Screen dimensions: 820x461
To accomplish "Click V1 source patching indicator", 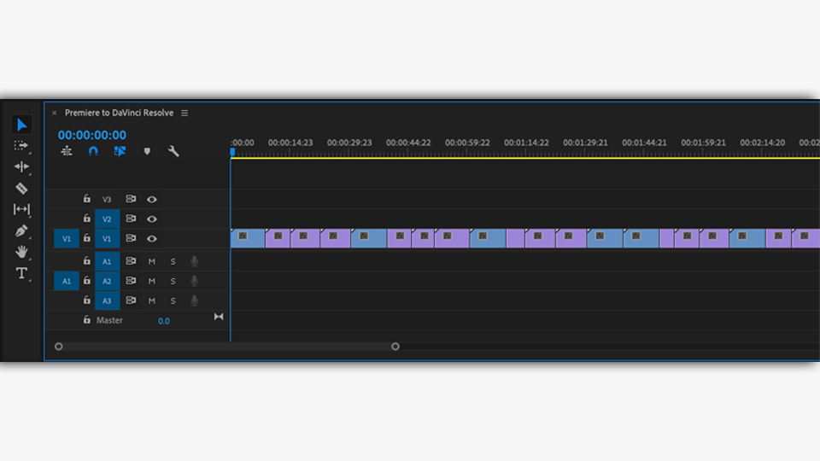I will click(67, 239).
